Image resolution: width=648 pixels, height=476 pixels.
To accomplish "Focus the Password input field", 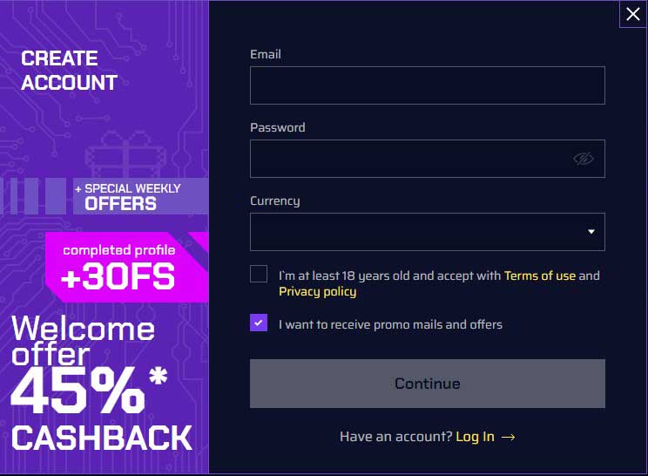I will pyautogui.click(x=409, y=159).
